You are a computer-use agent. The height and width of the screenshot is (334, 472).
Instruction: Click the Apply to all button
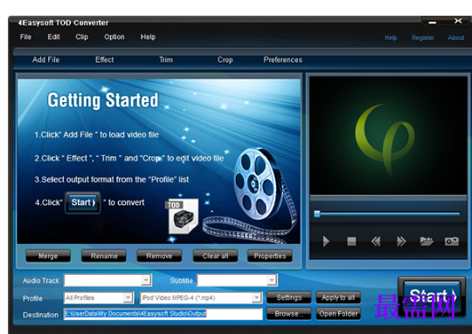coord(338,297)
